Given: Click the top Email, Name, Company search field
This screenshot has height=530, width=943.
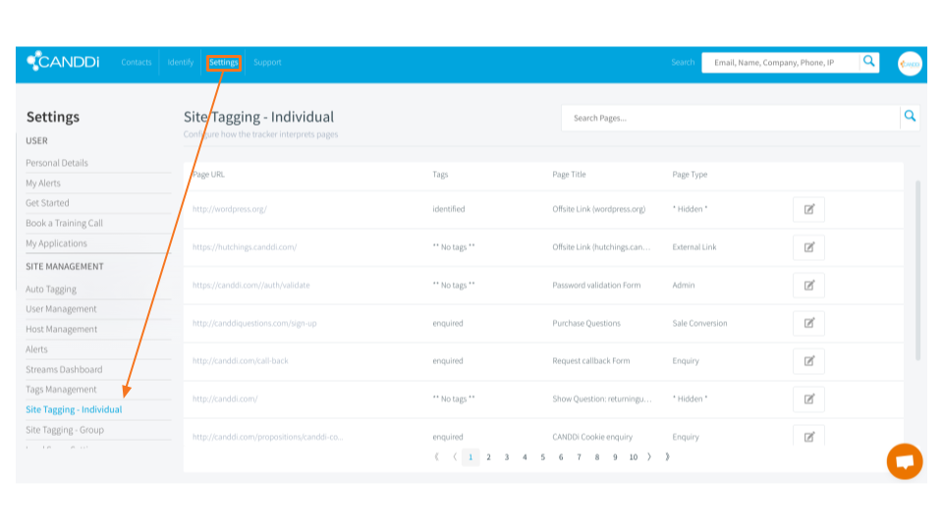Looking at the screenshot, I should click(x=781, y=63).
